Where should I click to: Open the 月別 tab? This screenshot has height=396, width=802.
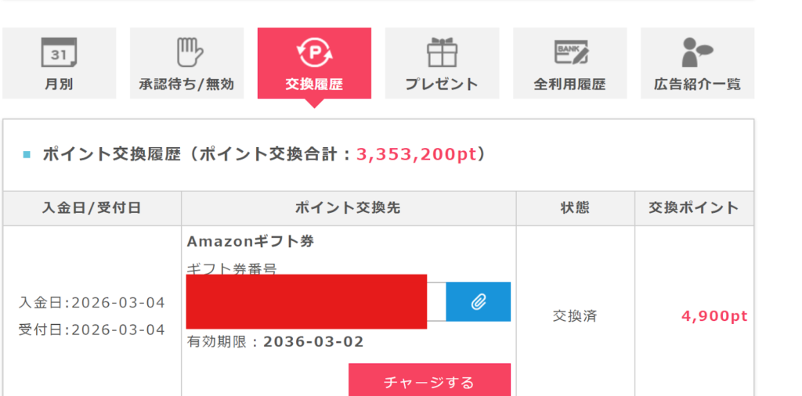point(59,85)
